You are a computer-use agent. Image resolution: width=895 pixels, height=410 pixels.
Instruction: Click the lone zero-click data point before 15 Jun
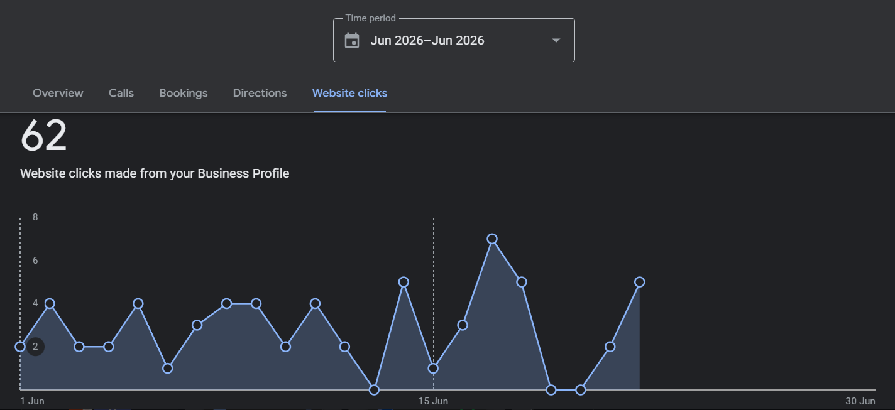click(374, 390)
